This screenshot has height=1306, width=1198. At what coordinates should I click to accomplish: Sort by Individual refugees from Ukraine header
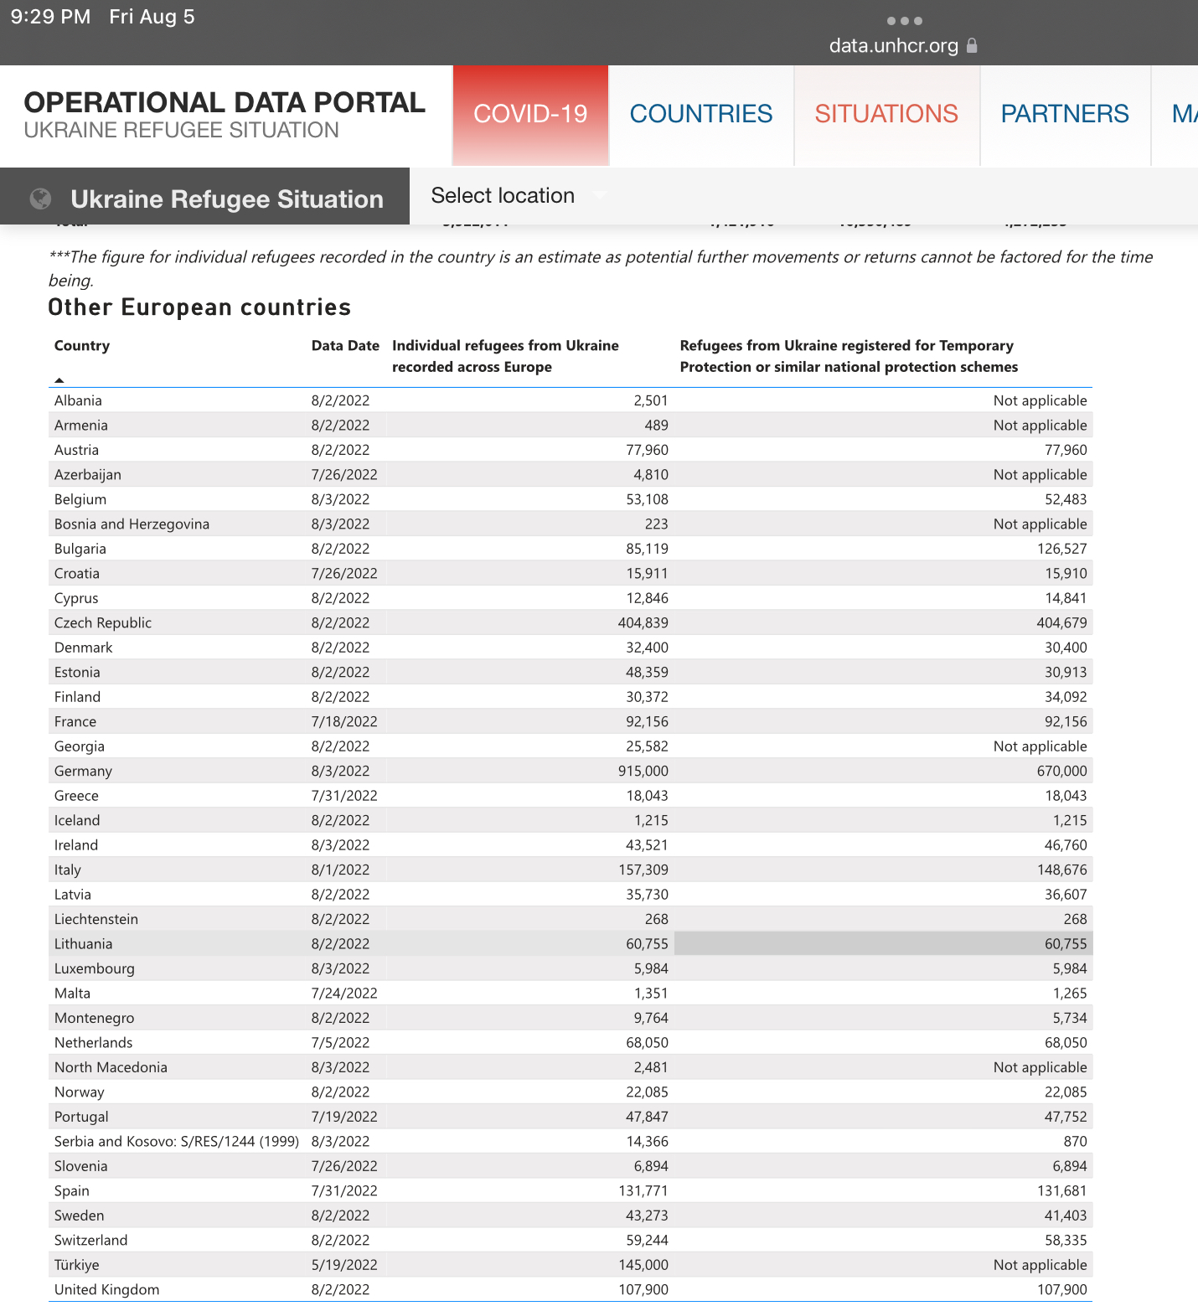tap(505, 356)
